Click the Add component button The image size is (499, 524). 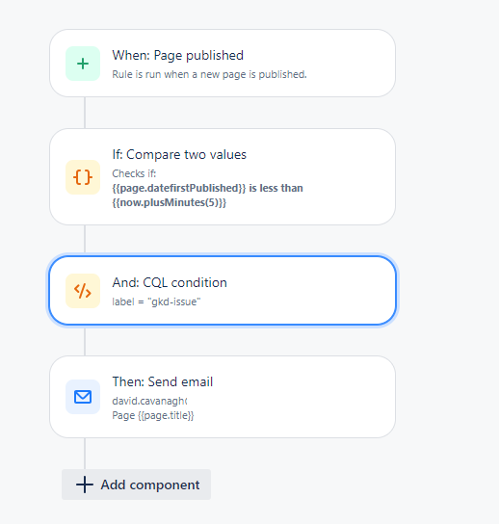pos(137,485)
